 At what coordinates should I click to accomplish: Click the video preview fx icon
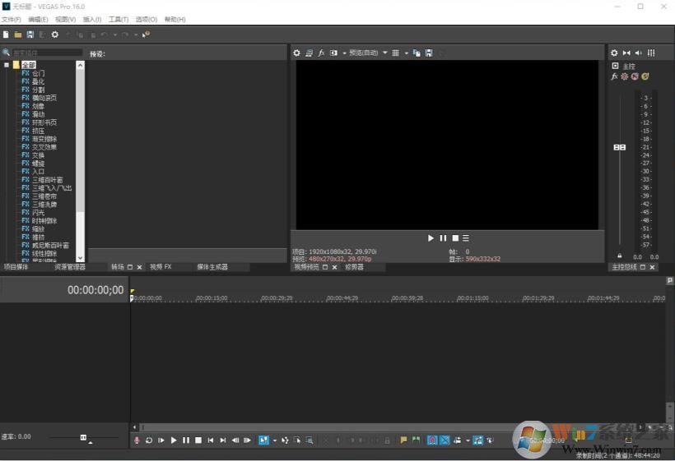click(321, 53)
